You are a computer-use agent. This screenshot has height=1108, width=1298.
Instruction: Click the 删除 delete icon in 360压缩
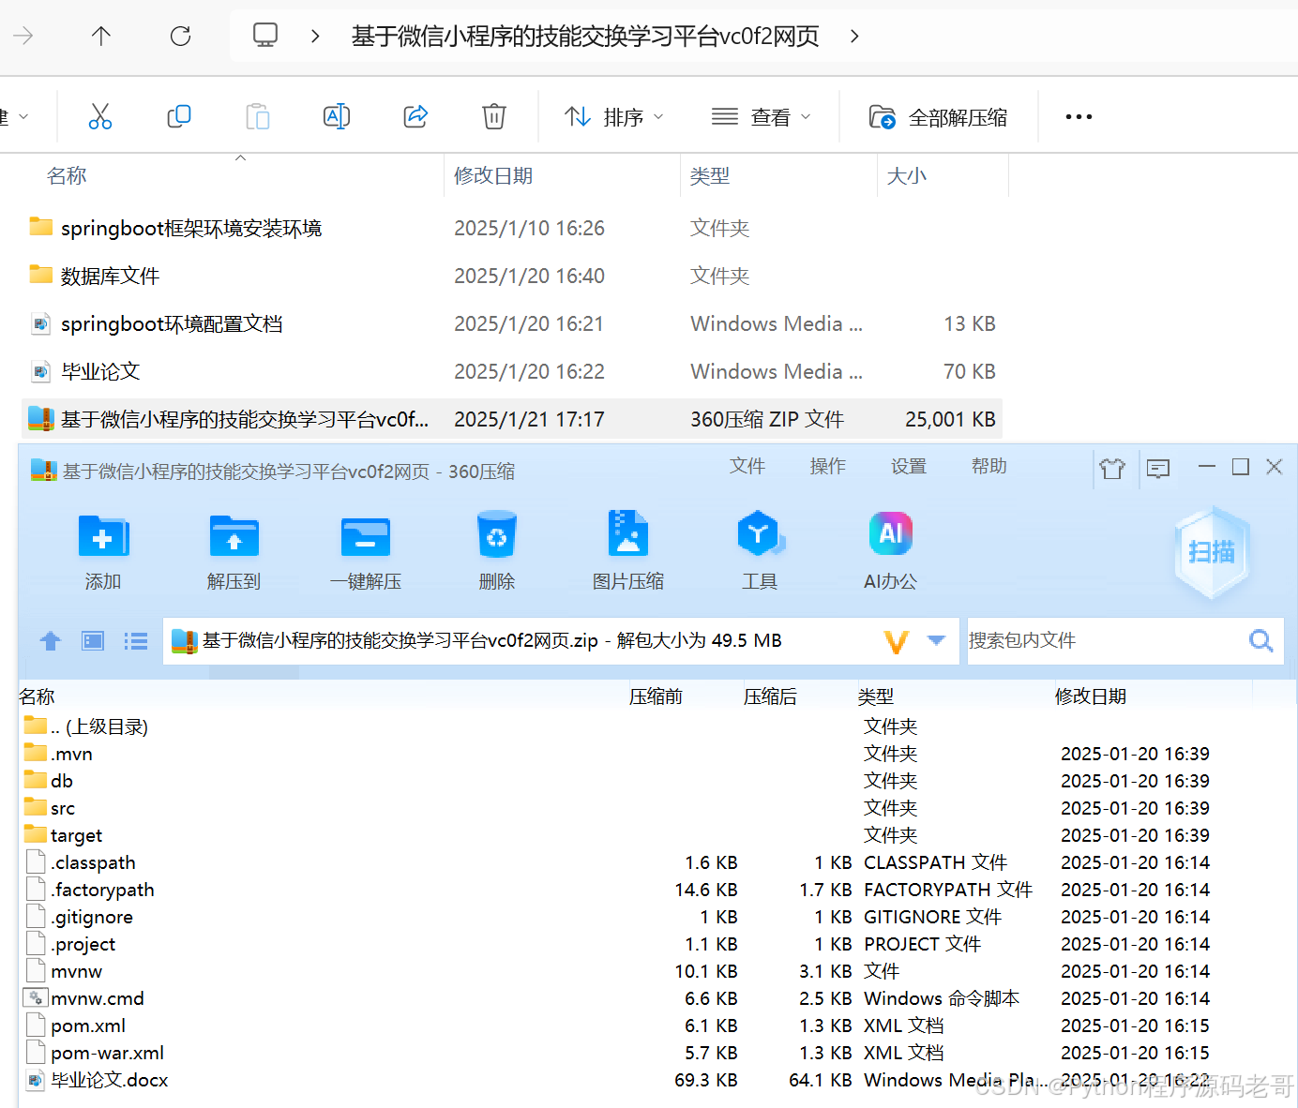coord(497,551)
